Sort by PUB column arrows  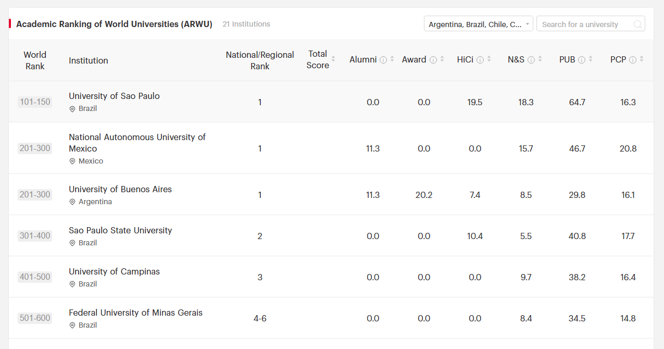(x=591, y=59)
